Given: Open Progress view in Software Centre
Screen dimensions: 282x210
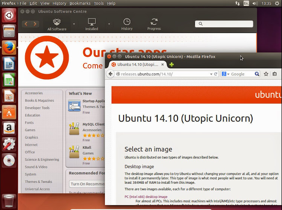Looking at the screenshot, I should (x=154, y=24).
